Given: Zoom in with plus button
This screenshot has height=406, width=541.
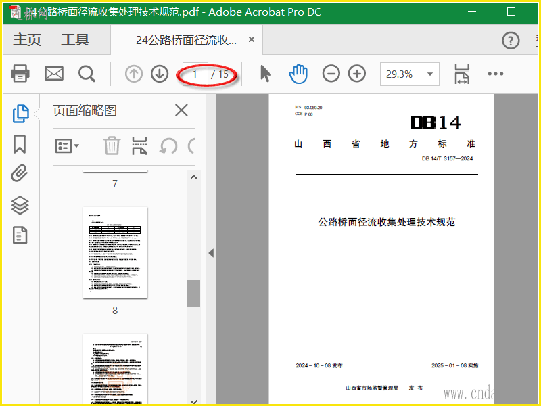Looking at the screenshot, I should (357, 74).
